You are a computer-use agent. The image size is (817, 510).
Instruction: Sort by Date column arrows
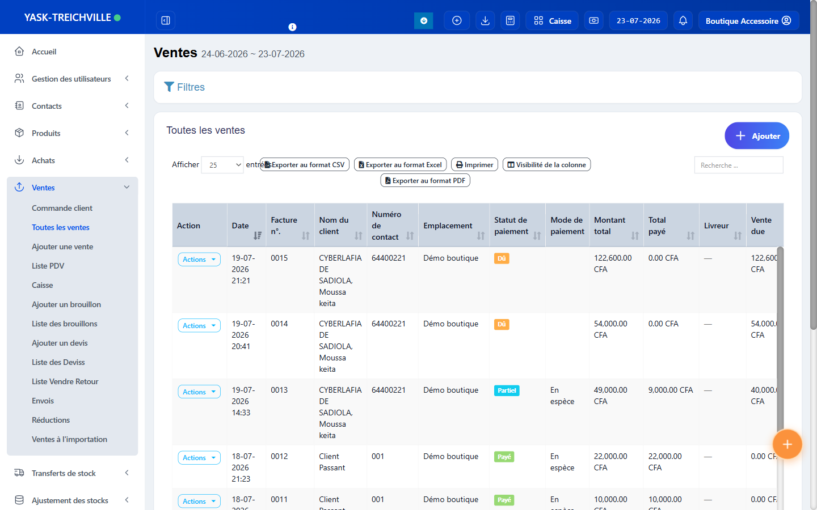tap(258, 235)
